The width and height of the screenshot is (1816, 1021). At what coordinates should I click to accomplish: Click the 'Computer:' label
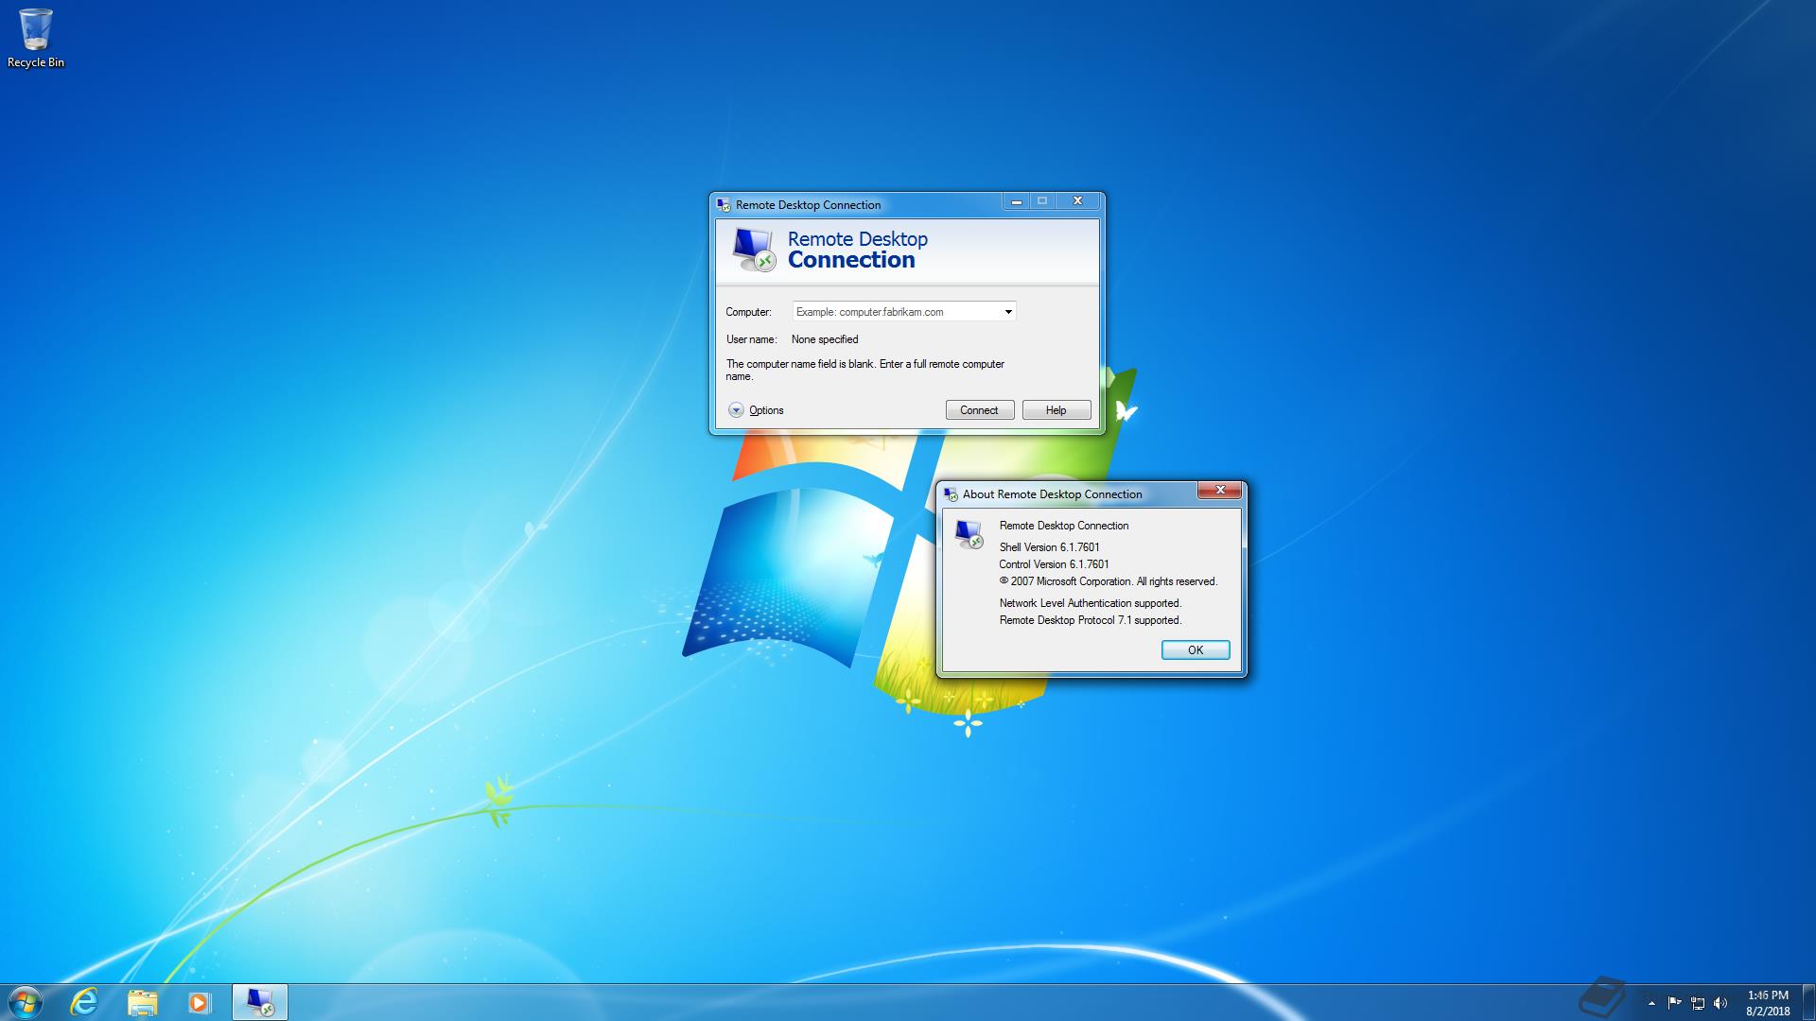748,312
